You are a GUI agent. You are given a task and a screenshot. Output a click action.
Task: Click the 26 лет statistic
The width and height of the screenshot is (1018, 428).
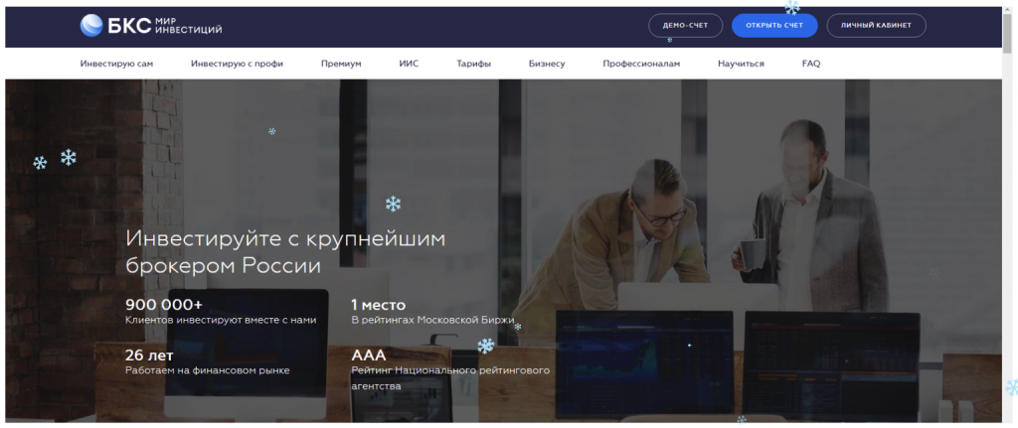149,355
